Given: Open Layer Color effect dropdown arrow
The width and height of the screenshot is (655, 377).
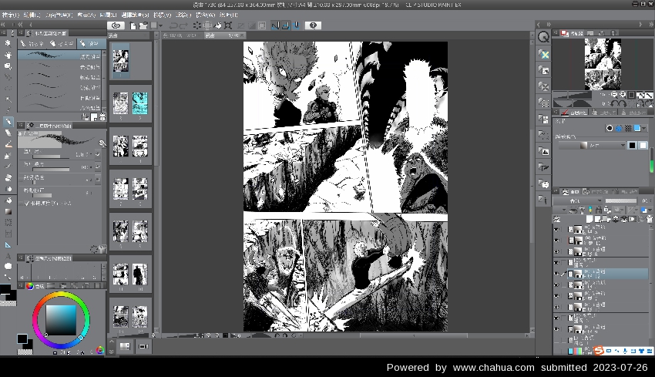Looking at the screenshot, I should (x=643, y=128).
